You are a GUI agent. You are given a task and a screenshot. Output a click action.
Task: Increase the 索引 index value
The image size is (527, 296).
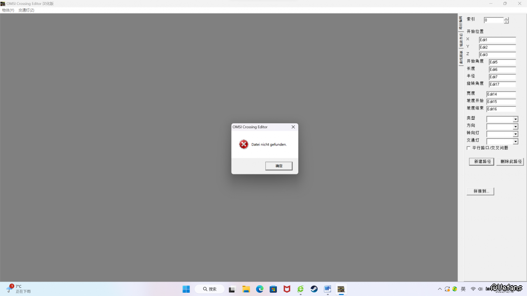[x=506, y=18]
